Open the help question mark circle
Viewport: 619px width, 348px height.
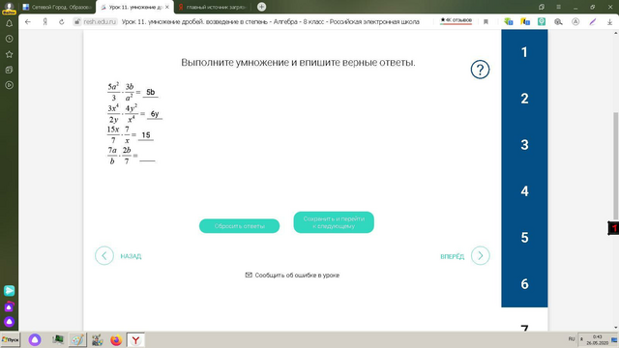pyautogui.click(x=480, y=70)
